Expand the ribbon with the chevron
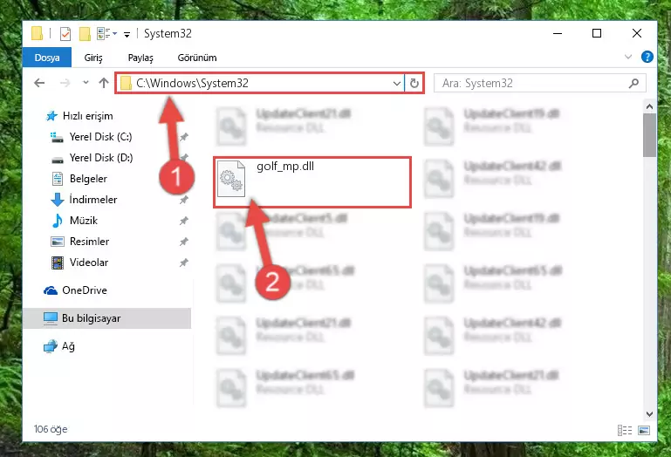671x457 pixels. (x=627, y=57)
